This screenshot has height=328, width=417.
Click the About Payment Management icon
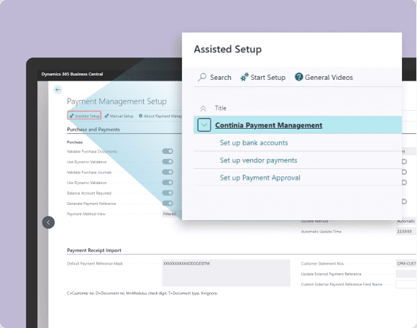pyautogui.click(x=141, y=116)
